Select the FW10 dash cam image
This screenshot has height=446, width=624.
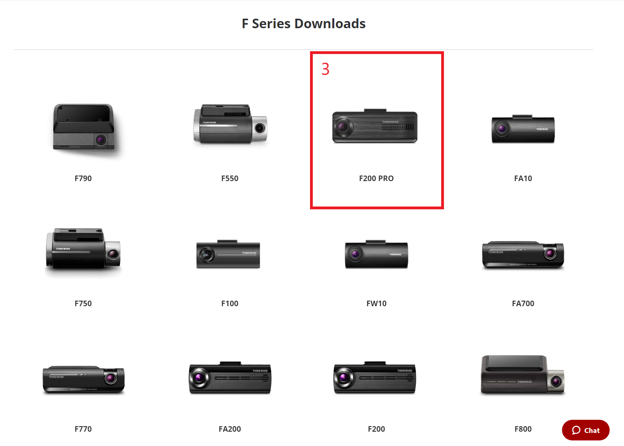[x=376, y=254]
